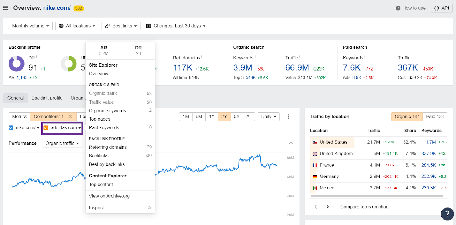Expand the nike.com/ dropdown arrow
456x225 pixels.
(38, 128)
